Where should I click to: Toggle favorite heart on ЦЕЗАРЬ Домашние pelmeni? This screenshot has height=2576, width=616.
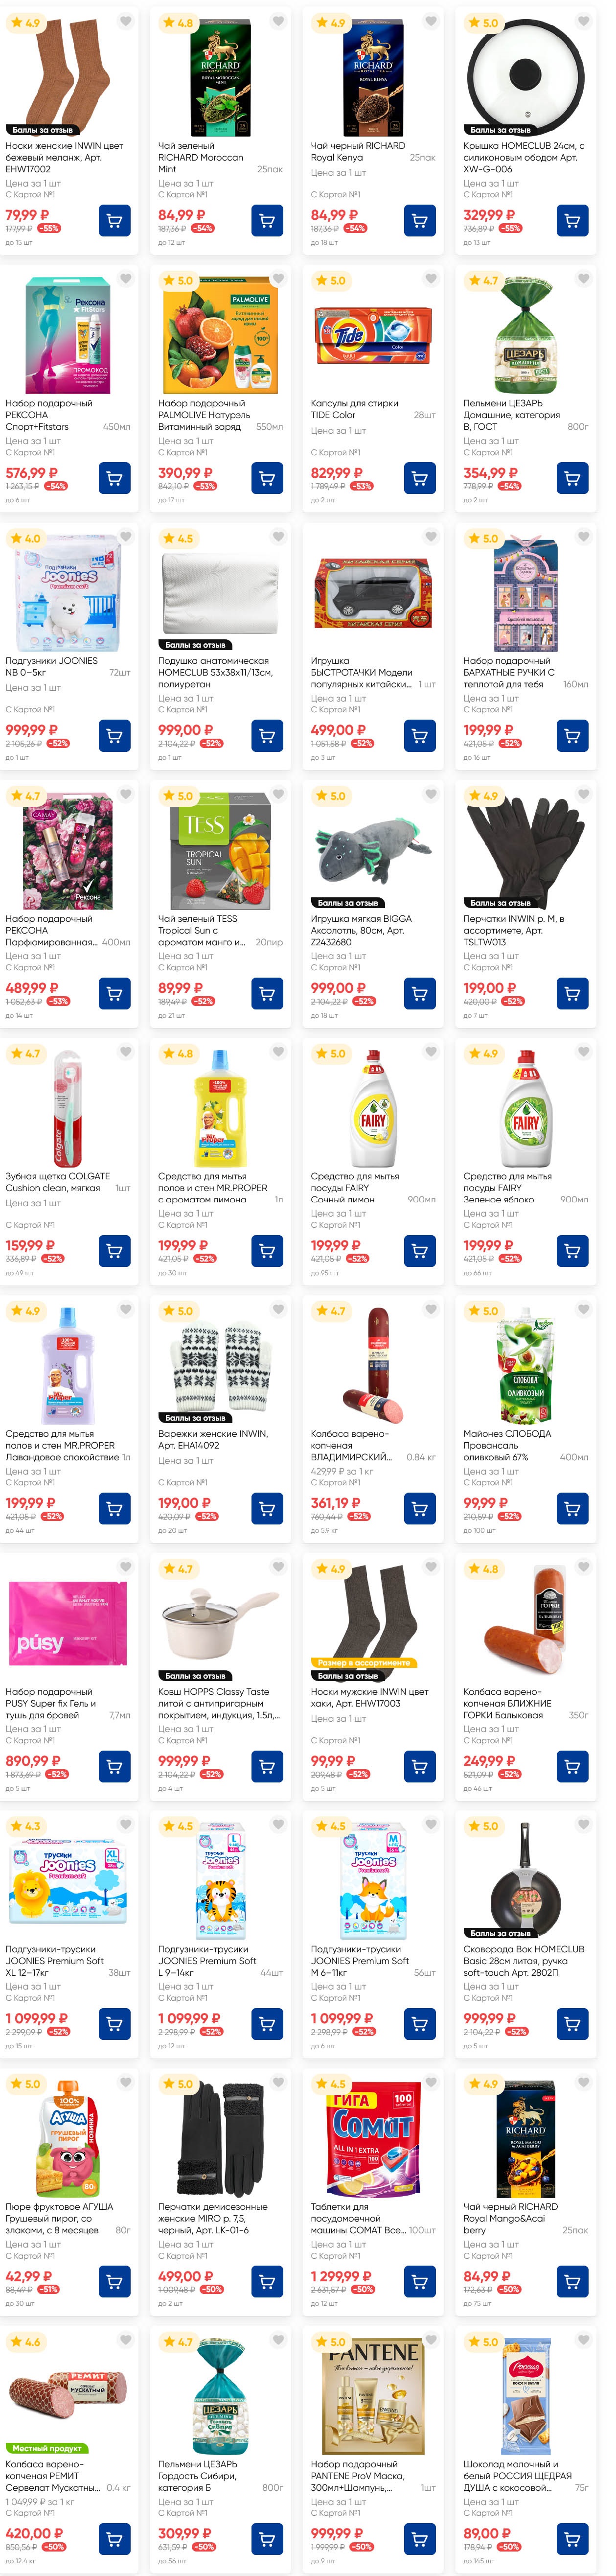pos(583,279)
